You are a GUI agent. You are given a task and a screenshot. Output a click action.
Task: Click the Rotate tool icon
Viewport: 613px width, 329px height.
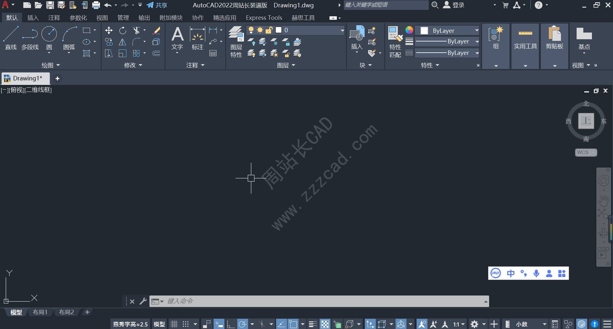123,30
